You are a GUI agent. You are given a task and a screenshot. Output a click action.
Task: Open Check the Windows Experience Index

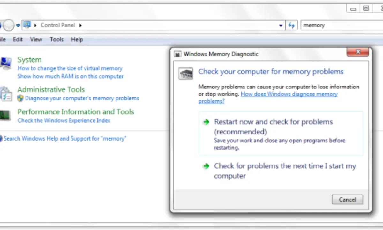pyautogui.click(x=64, y=120)
